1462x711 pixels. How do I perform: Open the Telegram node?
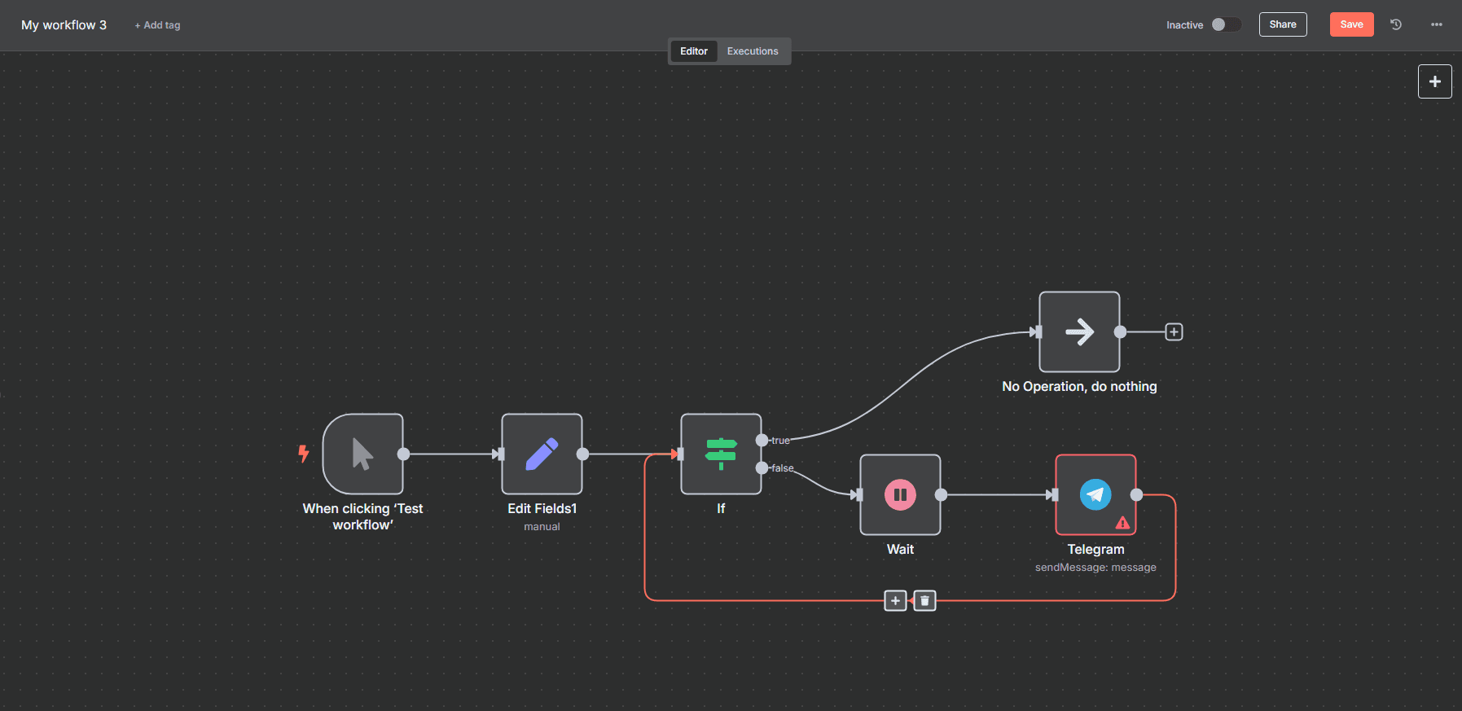pos(1095,494)
